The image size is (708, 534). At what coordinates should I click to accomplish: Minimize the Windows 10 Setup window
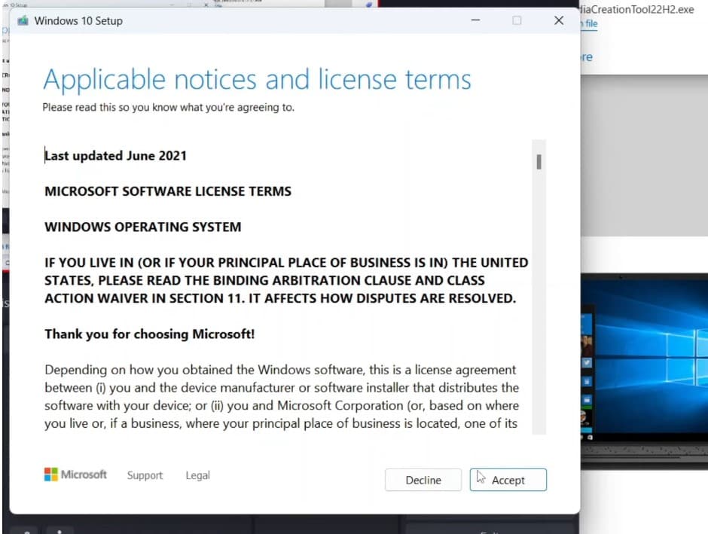475,20
